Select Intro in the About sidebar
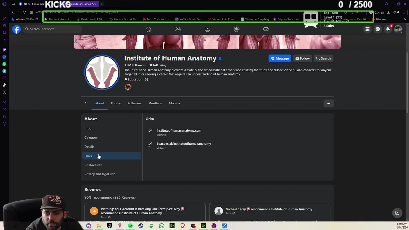Screen dimensions: 409x230 pos(88,128)
